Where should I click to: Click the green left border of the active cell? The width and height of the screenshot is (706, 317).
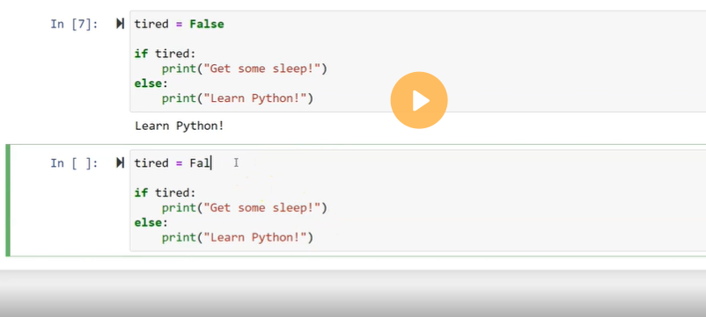point(8,201)
